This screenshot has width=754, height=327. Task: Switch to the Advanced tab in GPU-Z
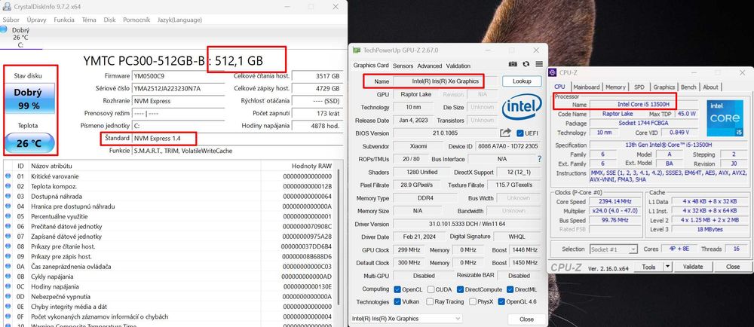click(430, 66)
